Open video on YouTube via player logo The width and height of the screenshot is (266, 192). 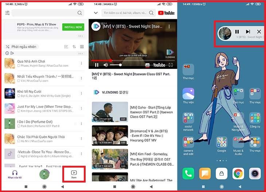159,65
